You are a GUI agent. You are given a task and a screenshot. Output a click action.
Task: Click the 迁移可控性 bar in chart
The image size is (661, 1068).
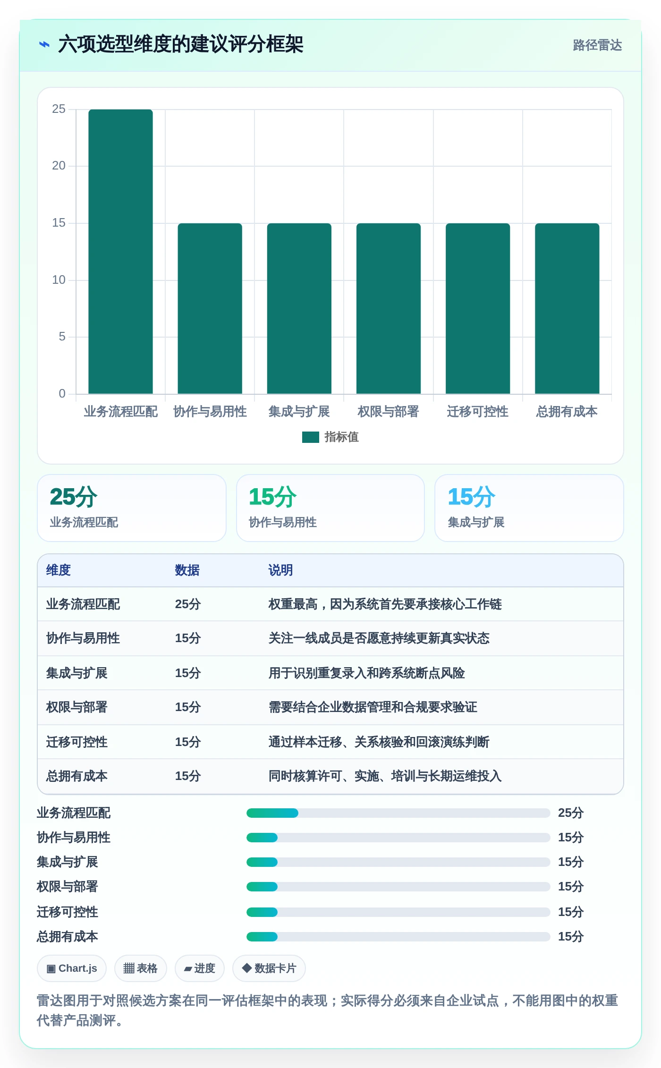[x=478, y=308]
